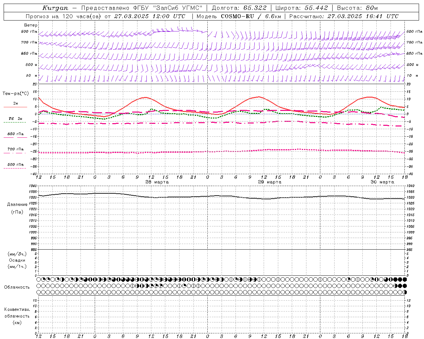Screen dimensions: 424x339
Task: Click the "(гПа)" unit under Давление
Action: pyautogui.click(x=17, y=212)
